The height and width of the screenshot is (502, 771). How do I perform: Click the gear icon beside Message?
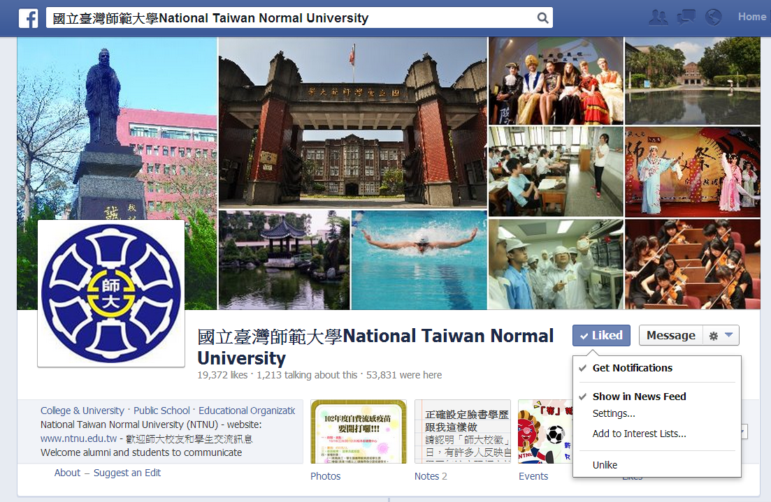click(x=714, y=336)
